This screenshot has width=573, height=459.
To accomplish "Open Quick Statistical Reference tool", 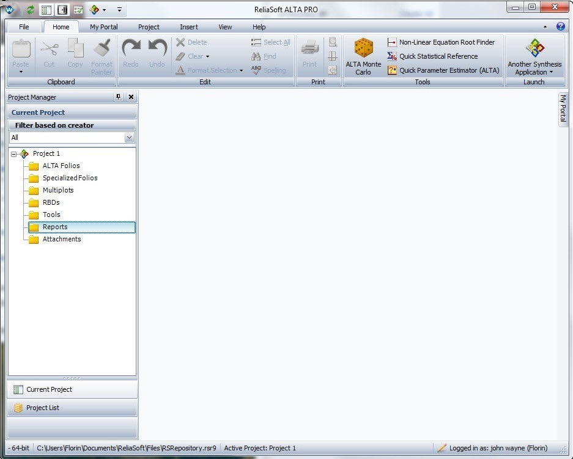I will click(432, 56).
